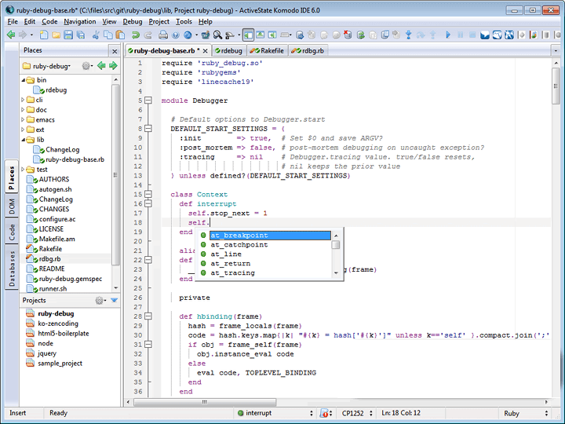565x424 pixels.
Task: Open a file using the folder toolbar icon
Action: tap(56, 35)
